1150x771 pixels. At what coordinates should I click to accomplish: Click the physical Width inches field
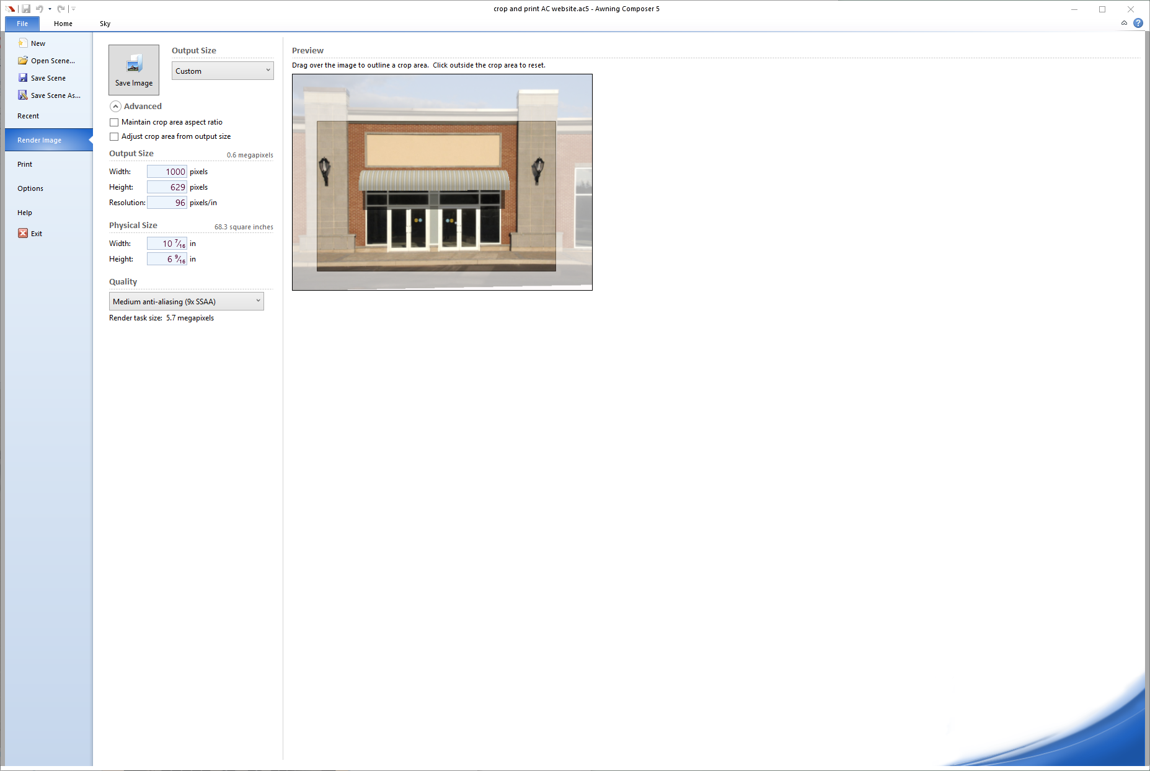pos(167,244)
